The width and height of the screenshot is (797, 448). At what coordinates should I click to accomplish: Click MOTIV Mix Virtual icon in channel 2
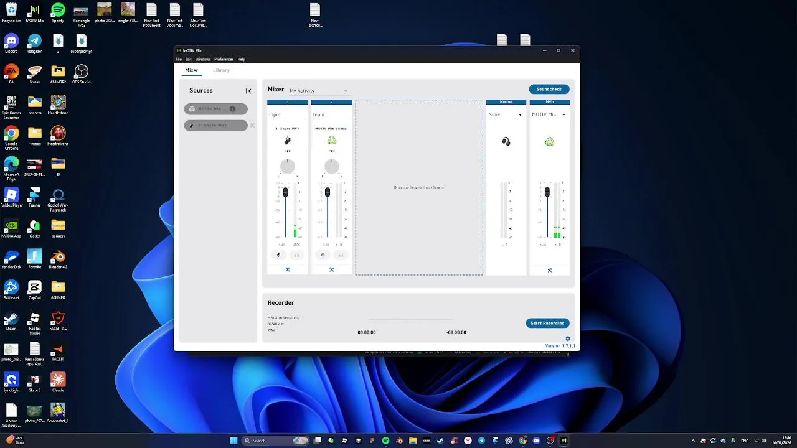pyautogui.click(x=332, y=141)
